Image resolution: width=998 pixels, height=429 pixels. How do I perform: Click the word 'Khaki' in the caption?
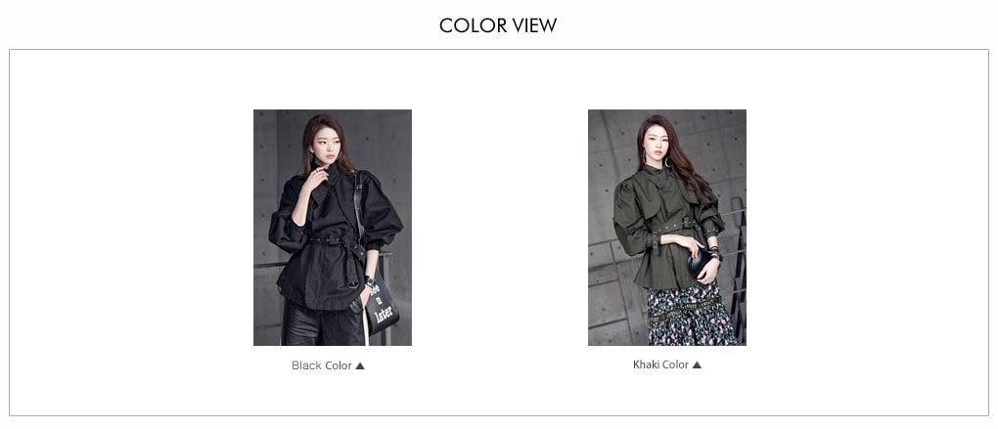click(x=646, y=365)
